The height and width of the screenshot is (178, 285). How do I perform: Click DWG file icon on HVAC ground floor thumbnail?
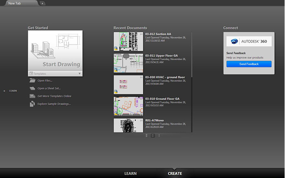point(116,92)
